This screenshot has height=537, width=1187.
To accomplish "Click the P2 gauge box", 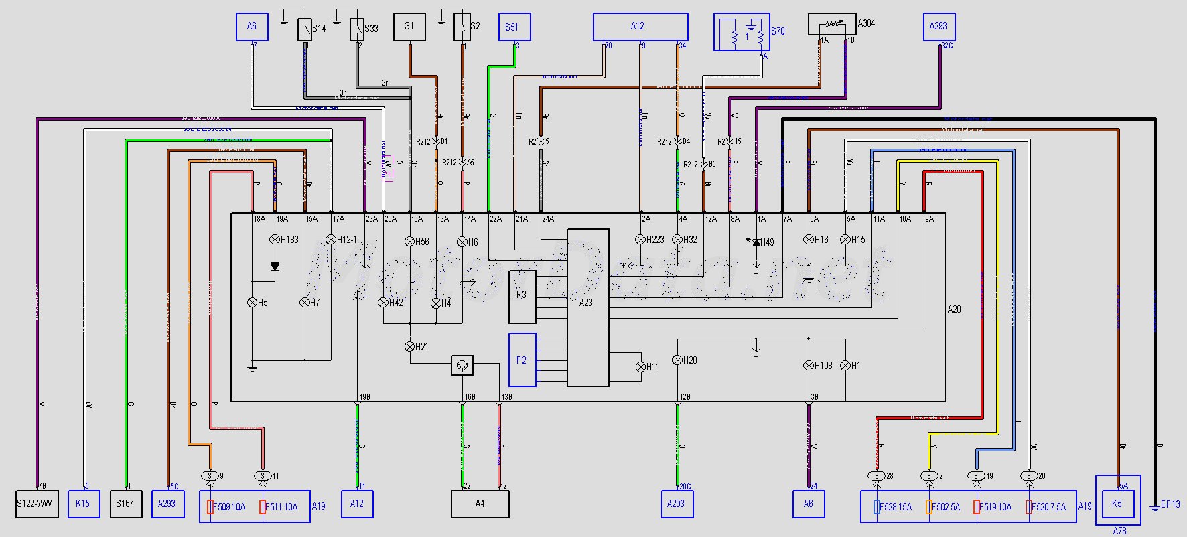I will coord(522,360).
